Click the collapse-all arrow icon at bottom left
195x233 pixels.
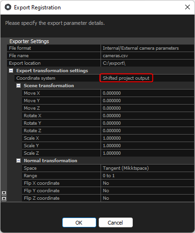pyautogui.click(x=4, y=193)
